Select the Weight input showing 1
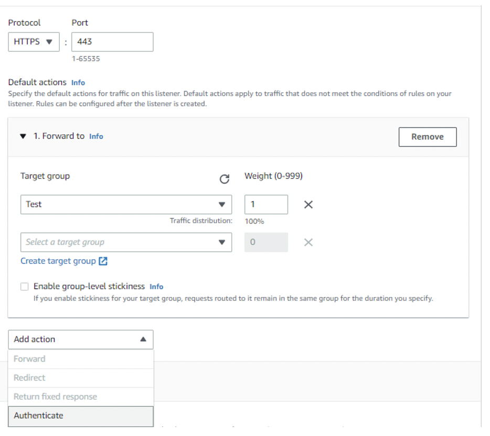The width and height of the screenshot is (490, 436). pyautogui.click(x=266, y=204)
